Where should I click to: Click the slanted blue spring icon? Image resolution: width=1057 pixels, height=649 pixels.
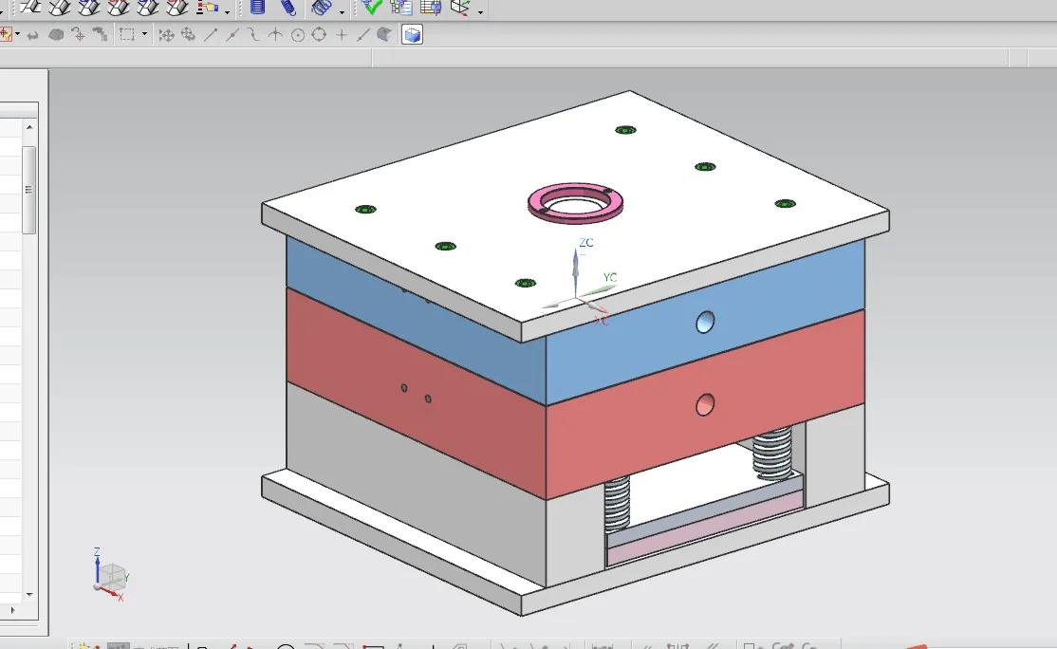pyautogui.click(x=287, y=8)
